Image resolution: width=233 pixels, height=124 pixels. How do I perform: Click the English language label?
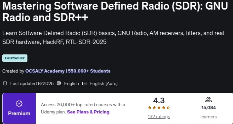coord(71,83)
